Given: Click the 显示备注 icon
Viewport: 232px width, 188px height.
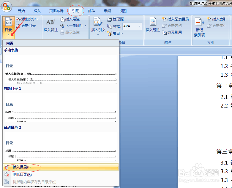Looking at the screenshot, I should pyautogui.click(x=62, y=32).
